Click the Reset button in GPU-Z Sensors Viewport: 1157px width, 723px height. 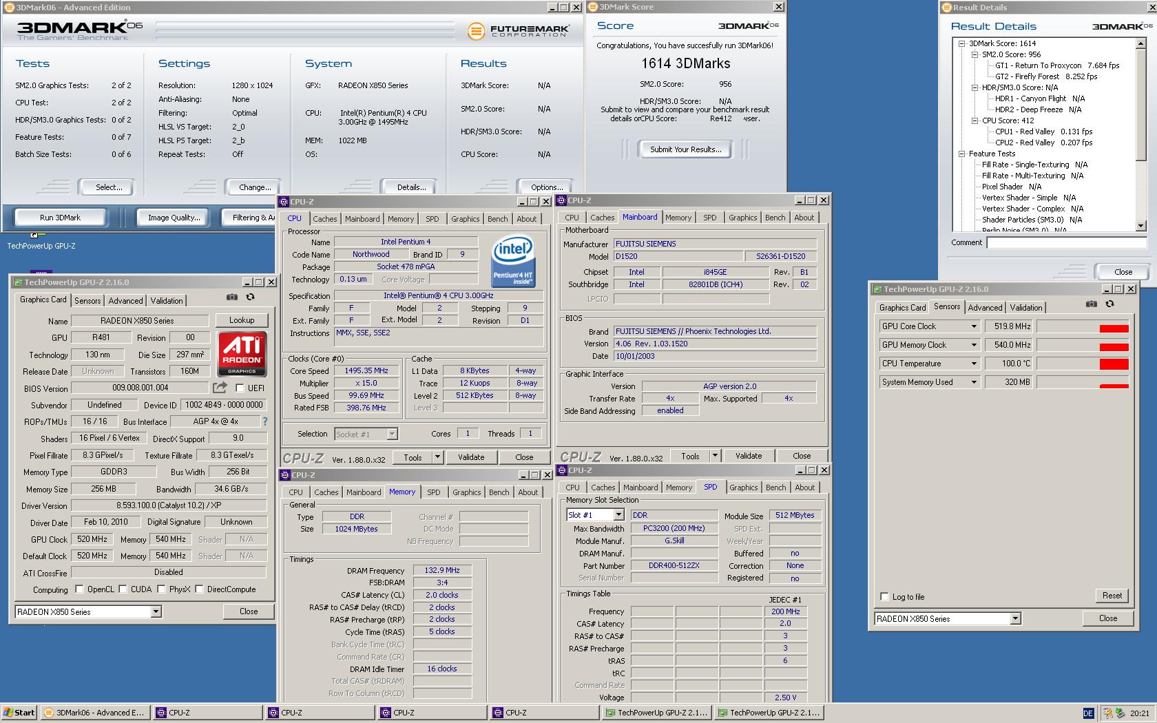tap(1112, 596)
